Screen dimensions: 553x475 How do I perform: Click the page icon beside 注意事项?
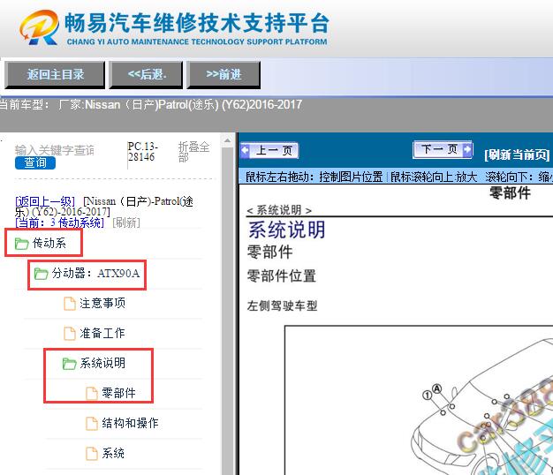(x=70, y=304)
